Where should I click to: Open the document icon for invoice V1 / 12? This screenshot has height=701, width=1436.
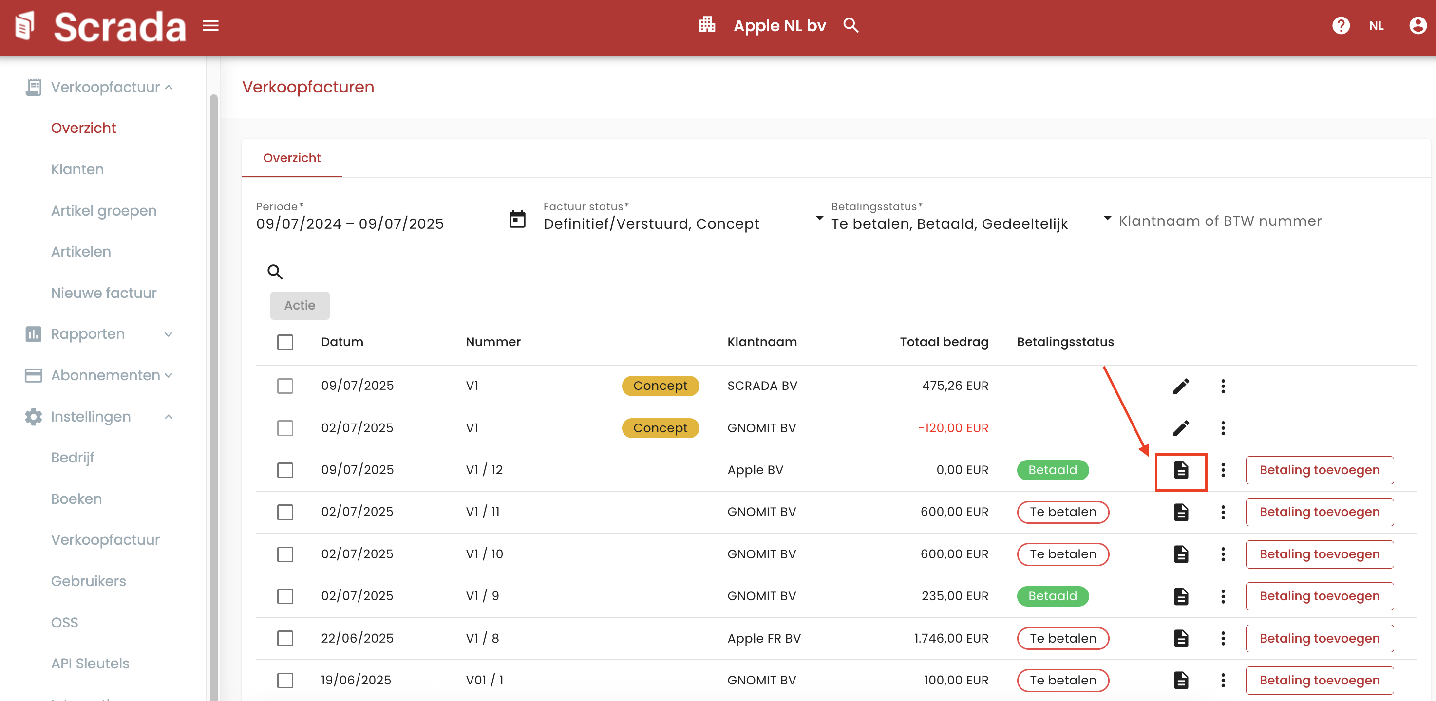(x=1180, y=470)
